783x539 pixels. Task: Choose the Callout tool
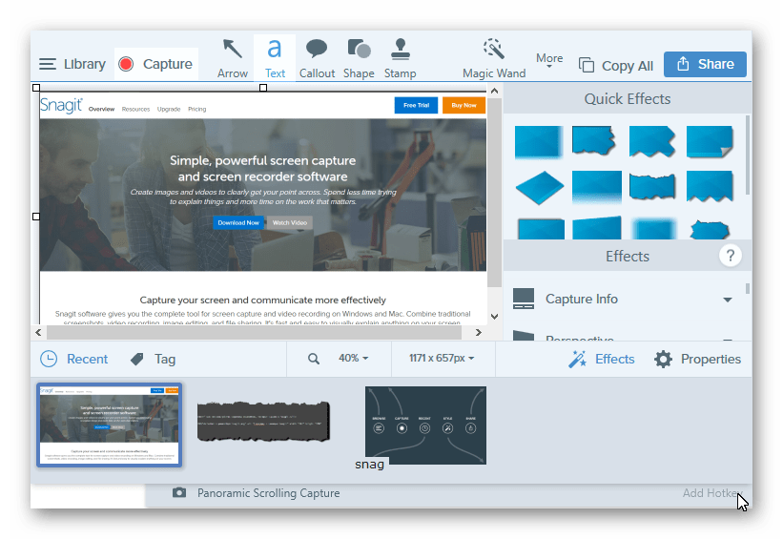click(x=317, y=58)
